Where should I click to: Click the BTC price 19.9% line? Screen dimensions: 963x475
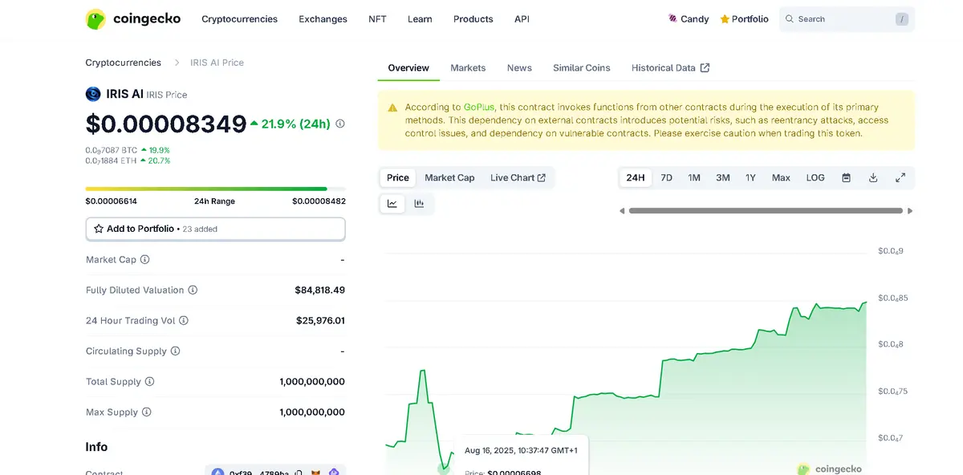(x=128, y=150)
